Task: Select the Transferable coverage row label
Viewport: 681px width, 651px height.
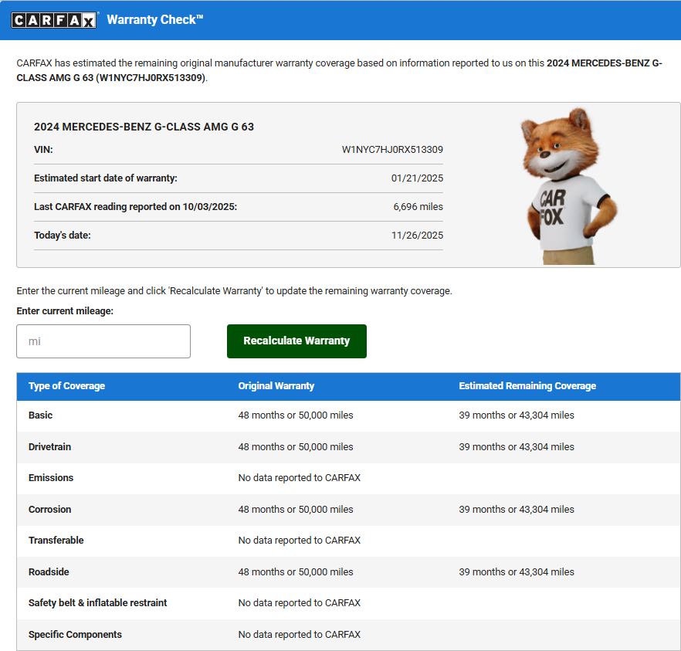Action: pyautogui.click(x=56, y=541)
